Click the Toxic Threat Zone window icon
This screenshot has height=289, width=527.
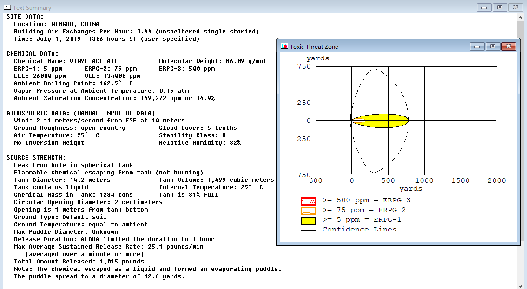(284, 46)
